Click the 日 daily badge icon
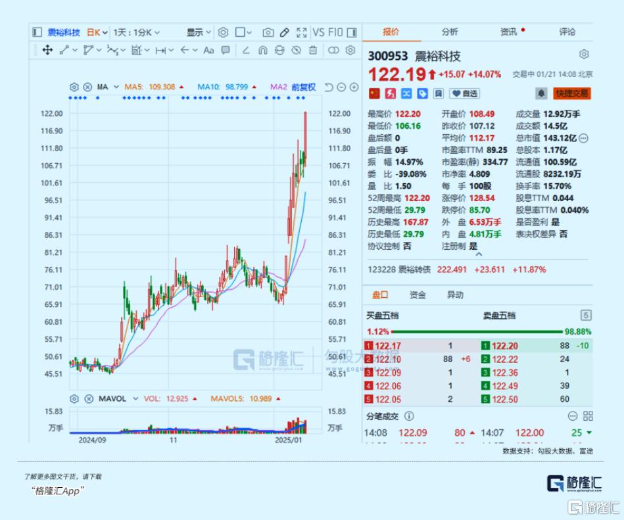 coord(438,93)
